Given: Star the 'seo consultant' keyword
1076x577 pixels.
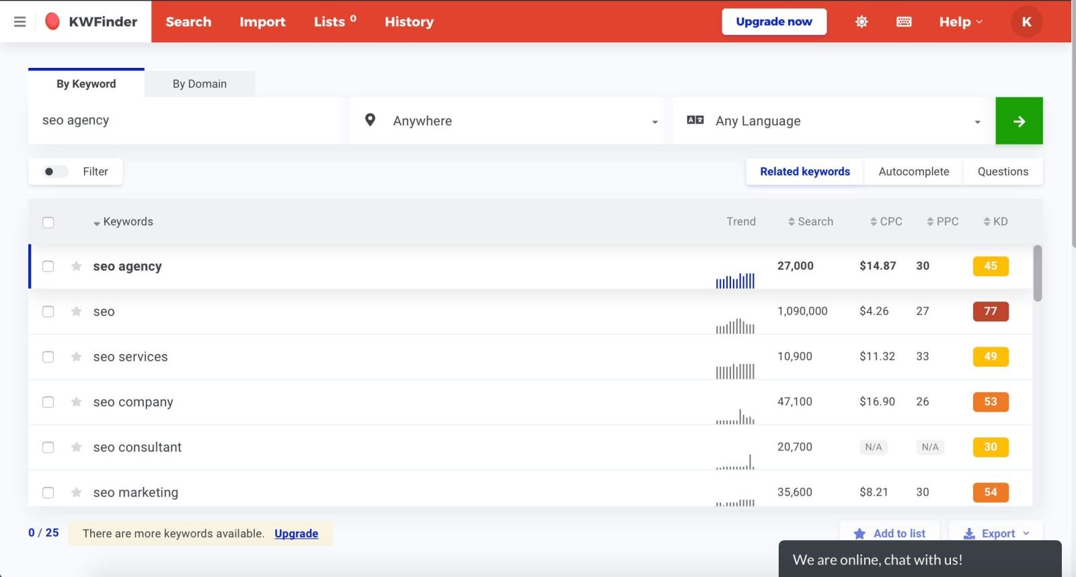Looking at the screenshot, I should coord(77,447).
